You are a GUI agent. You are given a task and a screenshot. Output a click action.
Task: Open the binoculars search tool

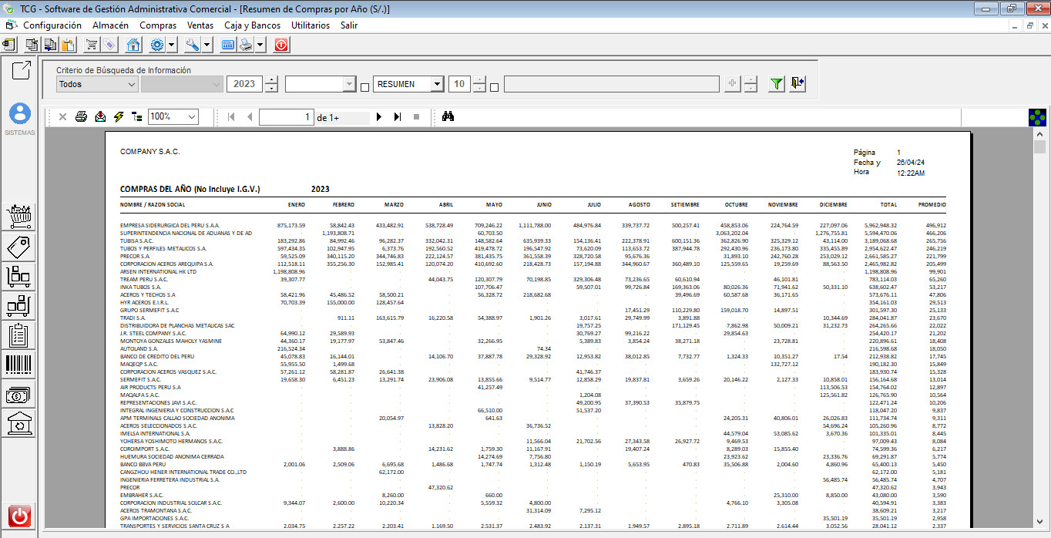[x=448, y=117]
